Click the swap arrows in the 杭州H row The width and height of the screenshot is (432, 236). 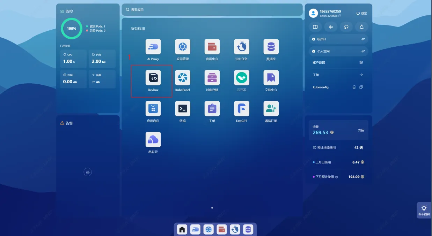[x=363, y=39]
